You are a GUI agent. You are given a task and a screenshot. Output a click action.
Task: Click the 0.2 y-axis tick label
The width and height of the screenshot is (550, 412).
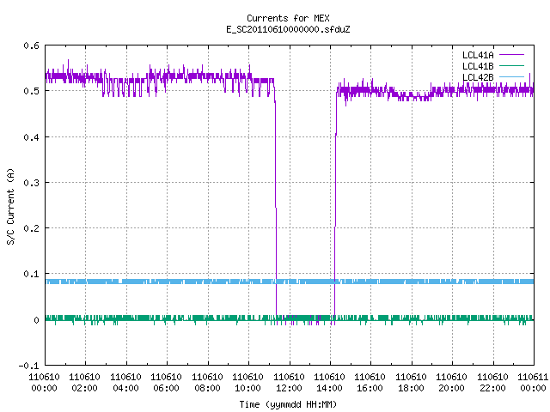click(x=31, y=228)
